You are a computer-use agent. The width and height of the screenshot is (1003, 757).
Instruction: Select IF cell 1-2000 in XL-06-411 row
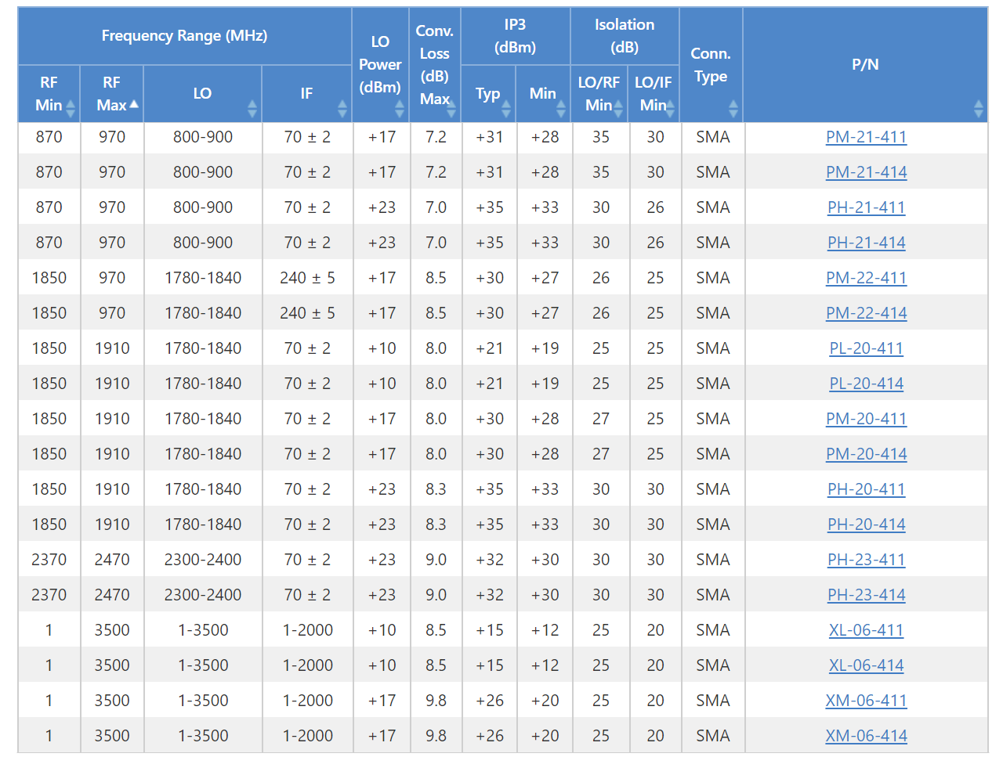tap(307, 630)
